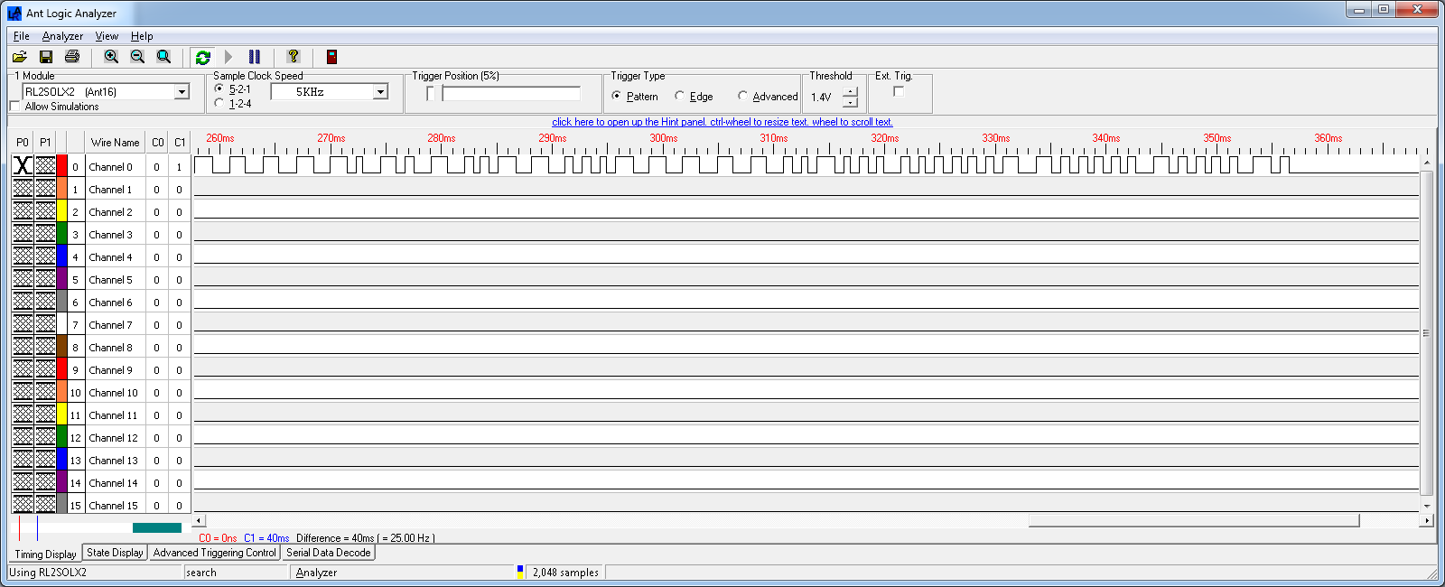This screenshot has width=1445, height=587.
Task: Zoom out of the waveform (magnifier minus)
Action: [x=137, y=57]
